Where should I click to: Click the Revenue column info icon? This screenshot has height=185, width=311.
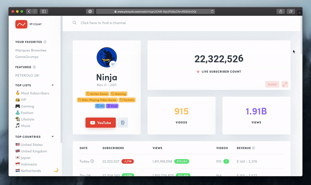pyautogui.click(x=253, y=148)
